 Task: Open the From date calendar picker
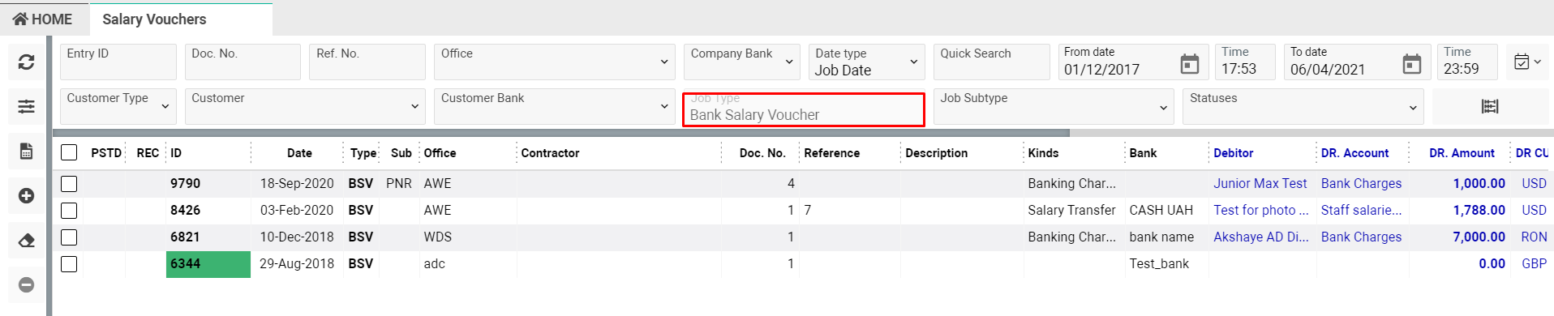(1189, 63)
